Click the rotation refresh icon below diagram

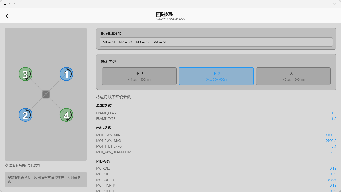click(6, 165)
